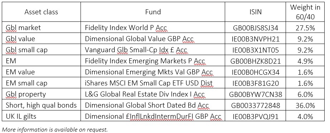Image resolution: width=330 pixels, height=133 pixels.
Task: Select ISIN GB00BJS8SJ34 cell
Action: tap(255, 27)
